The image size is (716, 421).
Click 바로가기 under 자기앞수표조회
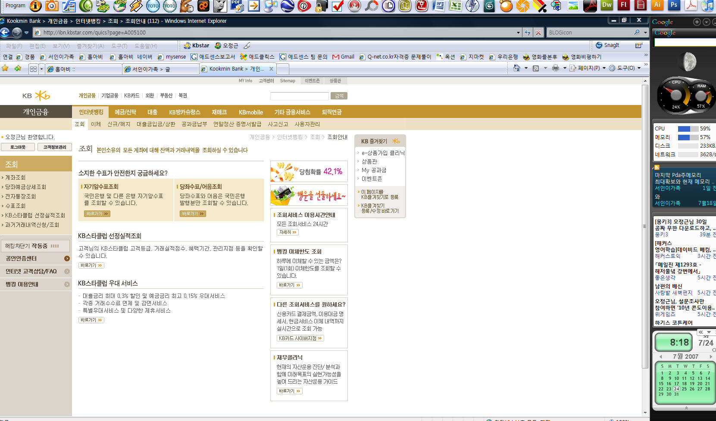coord(97,214)
